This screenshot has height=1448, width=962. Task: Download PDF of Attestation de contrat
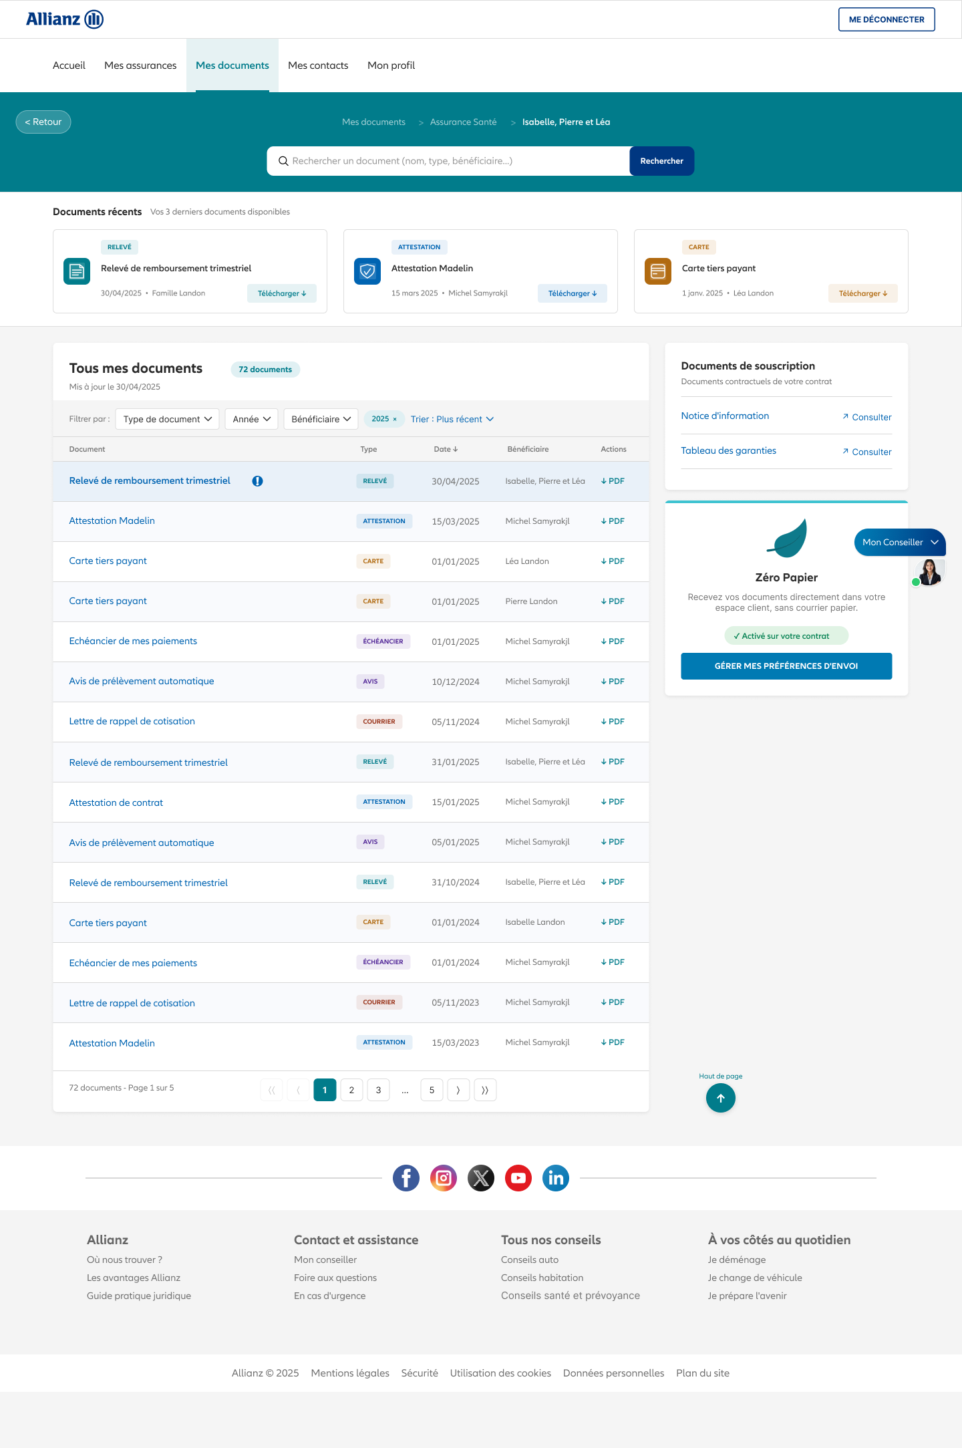tap(613, 802)
